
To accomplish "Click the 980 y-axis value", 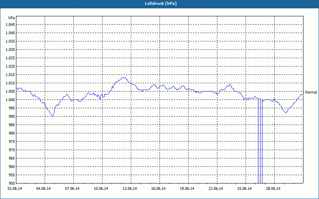I will tap(12, 133).
